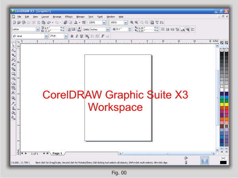Toggle Portrait page orientation
This screenshot has height=178, width=238.
[69, 29]
